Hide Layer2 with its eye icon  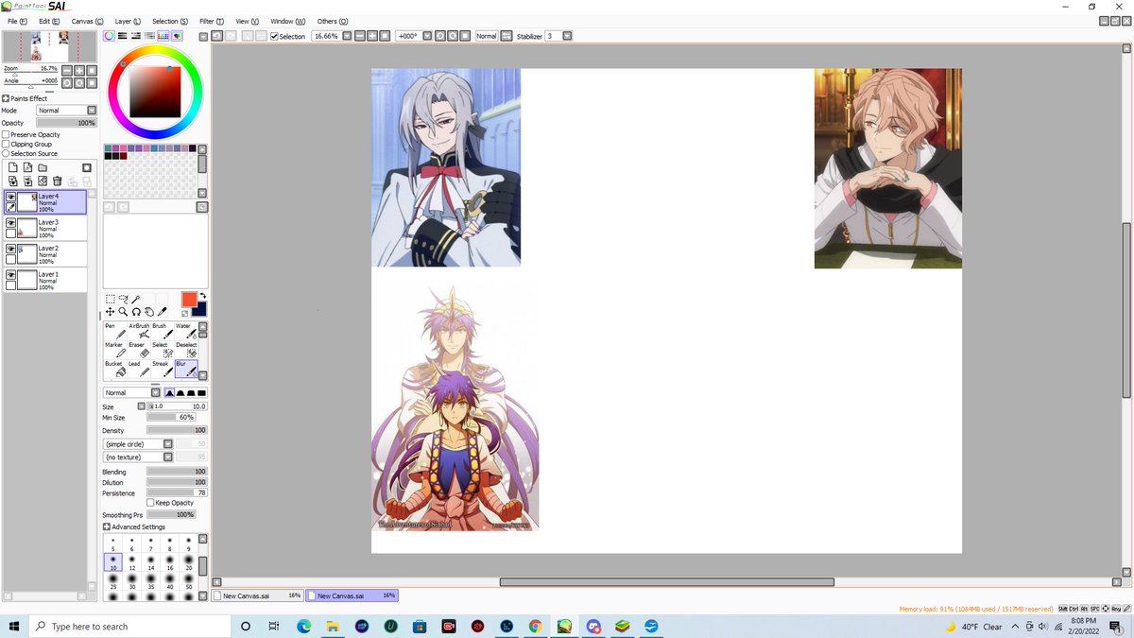11,249
